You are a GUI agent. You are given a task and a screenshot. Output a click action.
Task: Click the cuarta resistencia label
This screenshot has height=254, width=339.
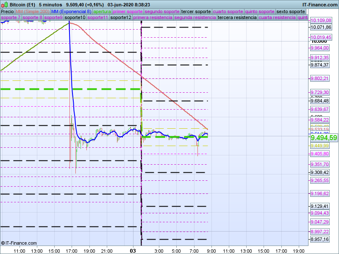277,18
